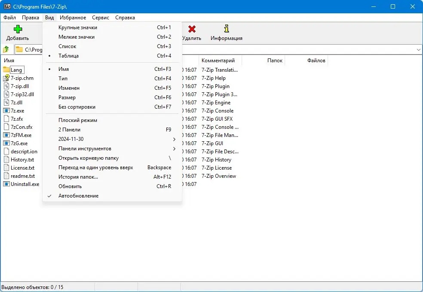The image size is (423, 292).
Task: Sort by Размер in menu
Action: (112, 97)
